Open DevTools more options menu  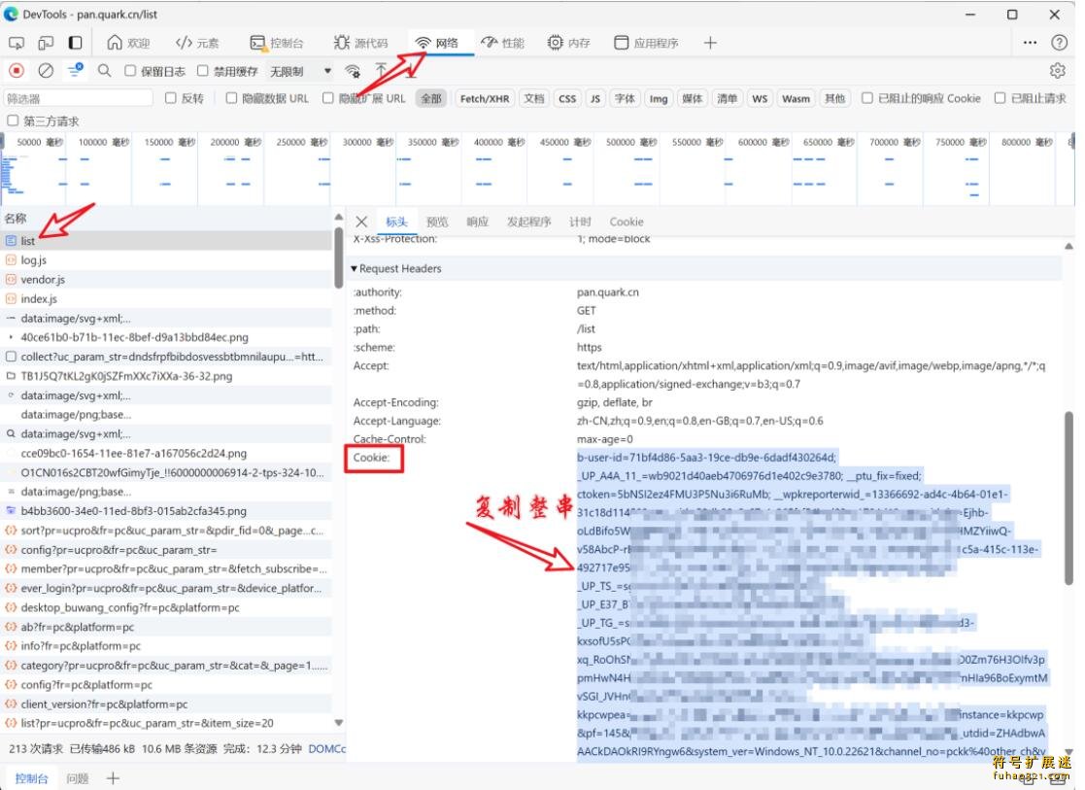tap(1030, 43)
